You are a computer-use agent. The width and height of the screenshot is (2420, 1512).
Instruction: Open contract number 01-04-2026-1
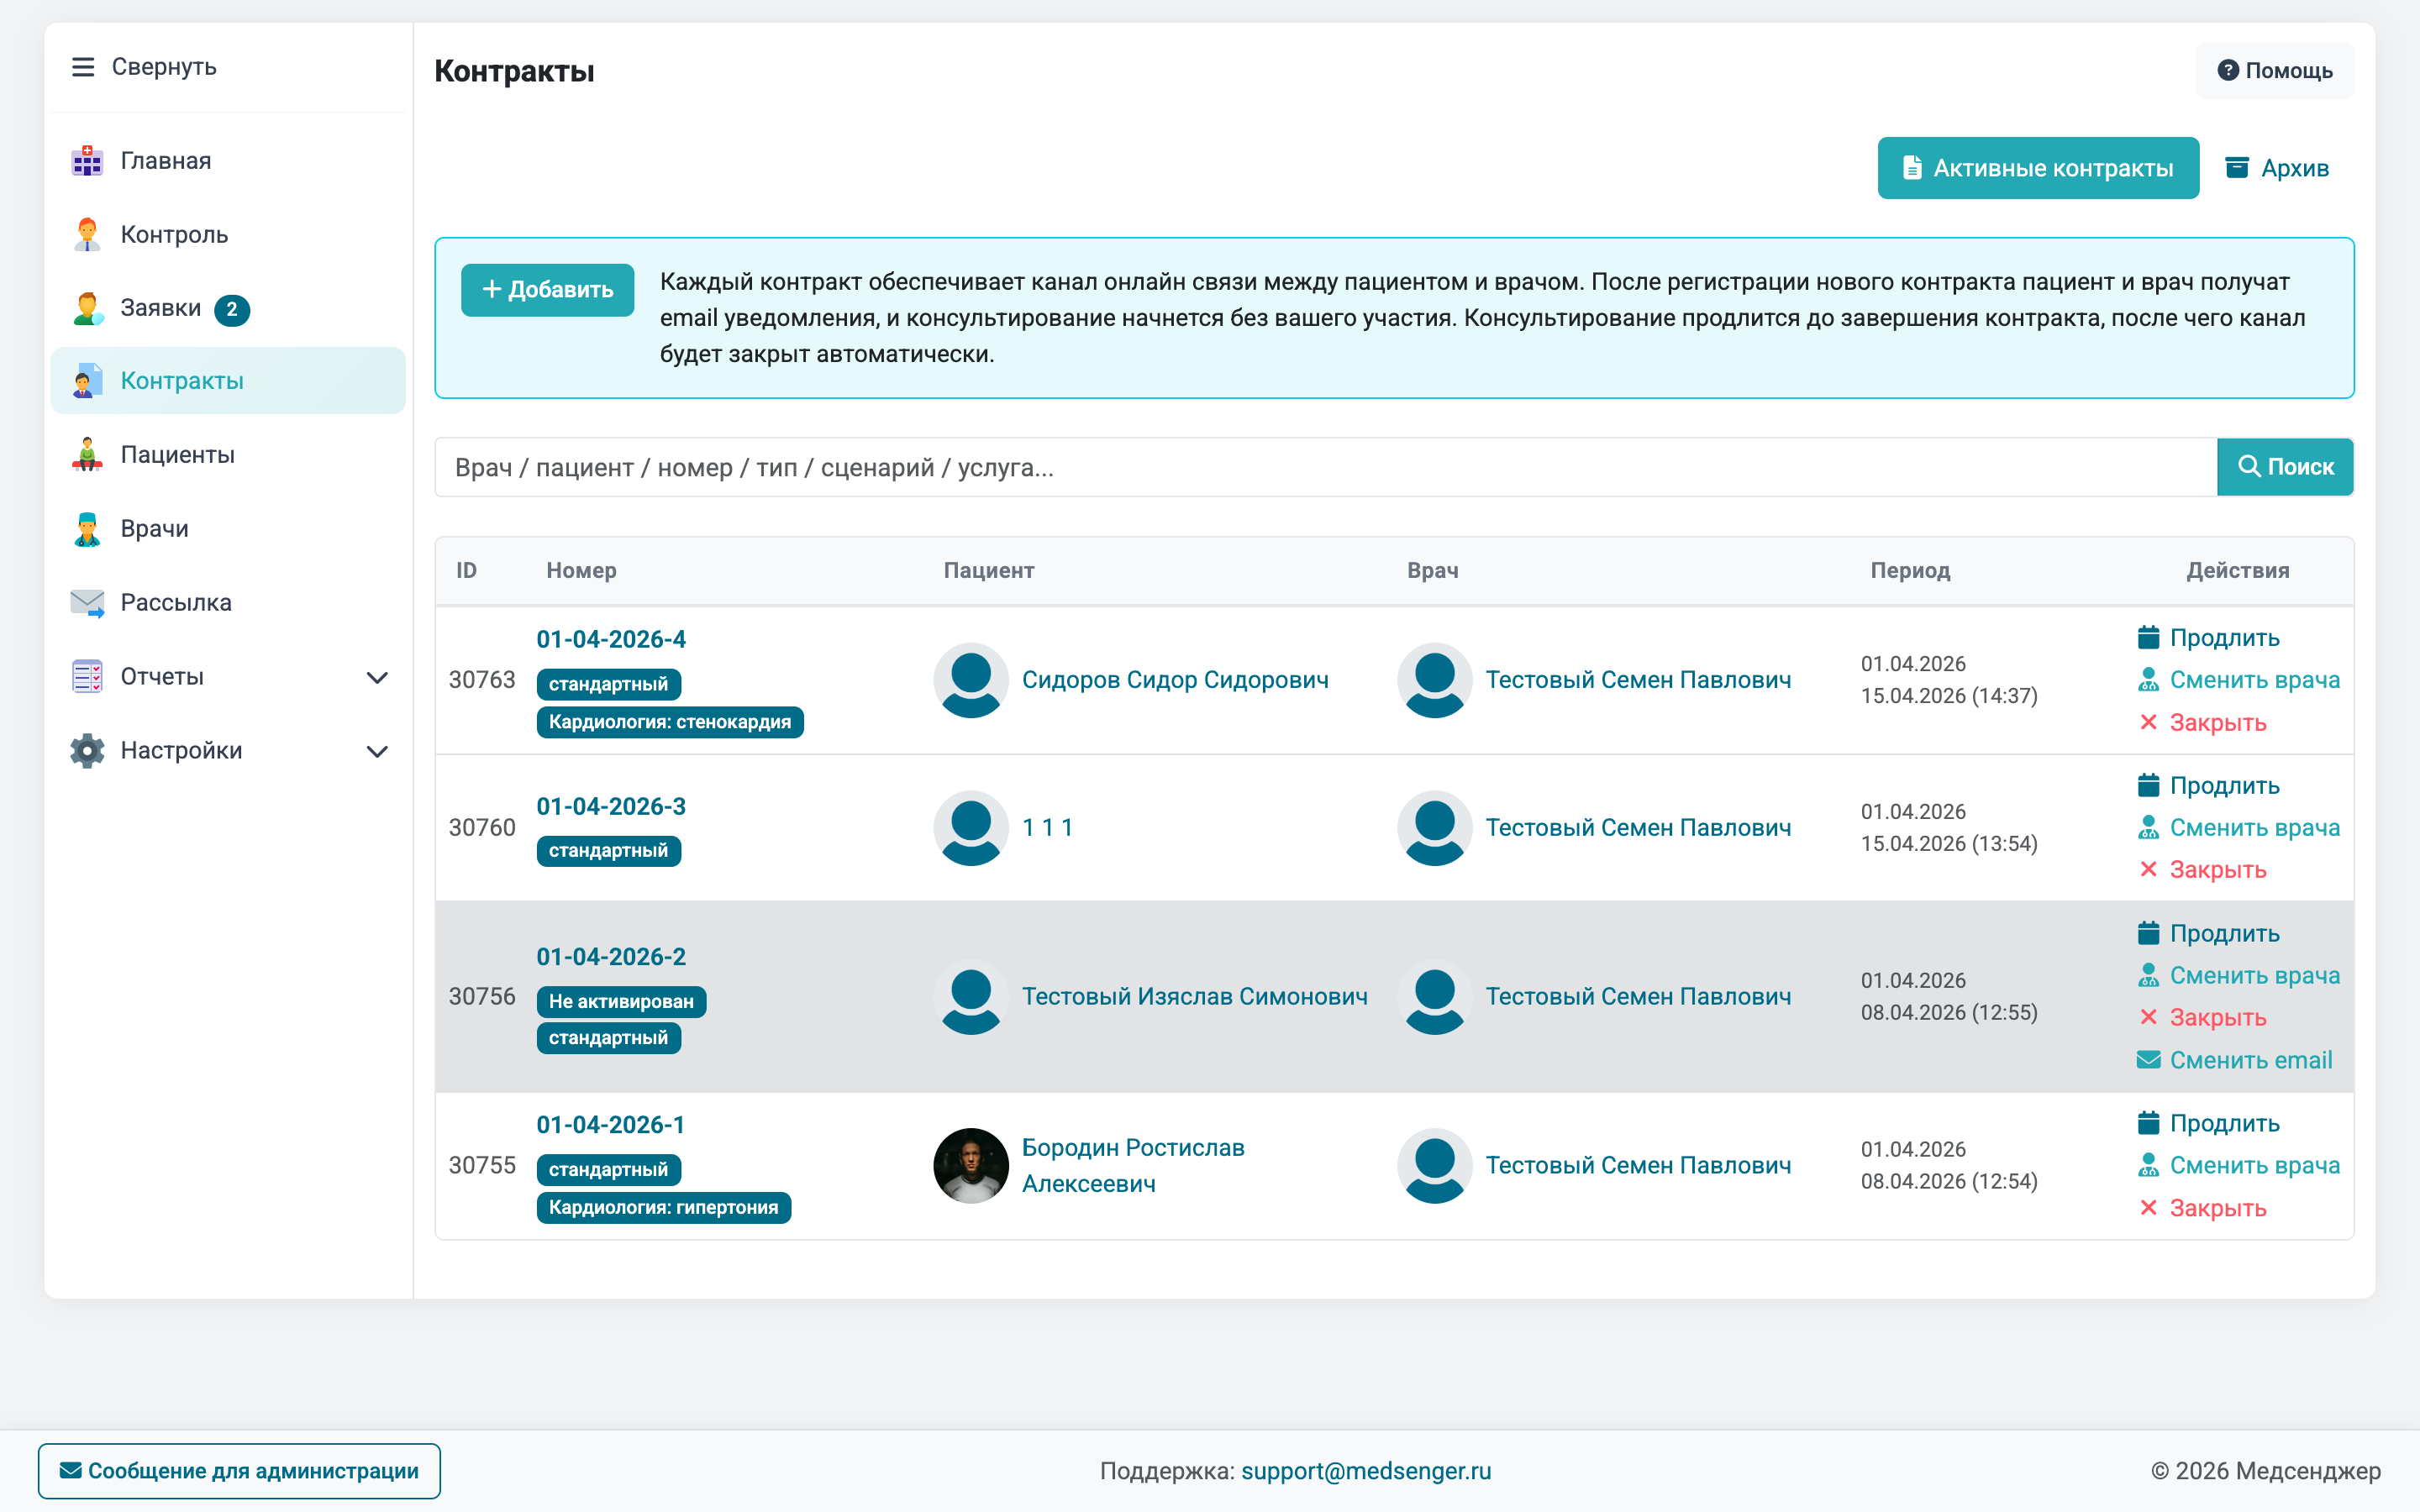click(x=611, y=1125)
